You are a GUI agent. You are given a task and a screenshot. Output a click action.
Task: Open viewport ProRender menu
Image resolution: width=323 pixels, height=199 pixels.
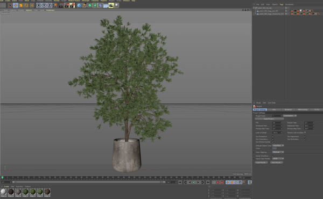(50, 10)
